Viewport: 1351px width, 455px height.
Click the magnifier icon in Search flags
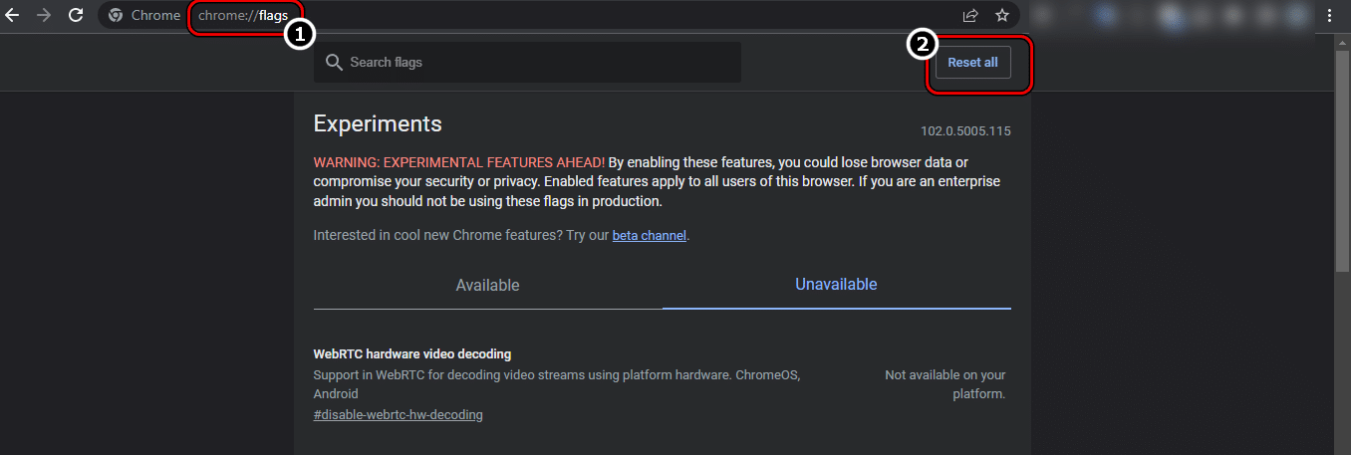coord(334,63)
